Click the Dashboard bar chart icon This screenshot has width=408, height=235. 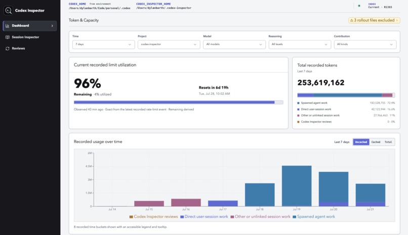(7, 26)
